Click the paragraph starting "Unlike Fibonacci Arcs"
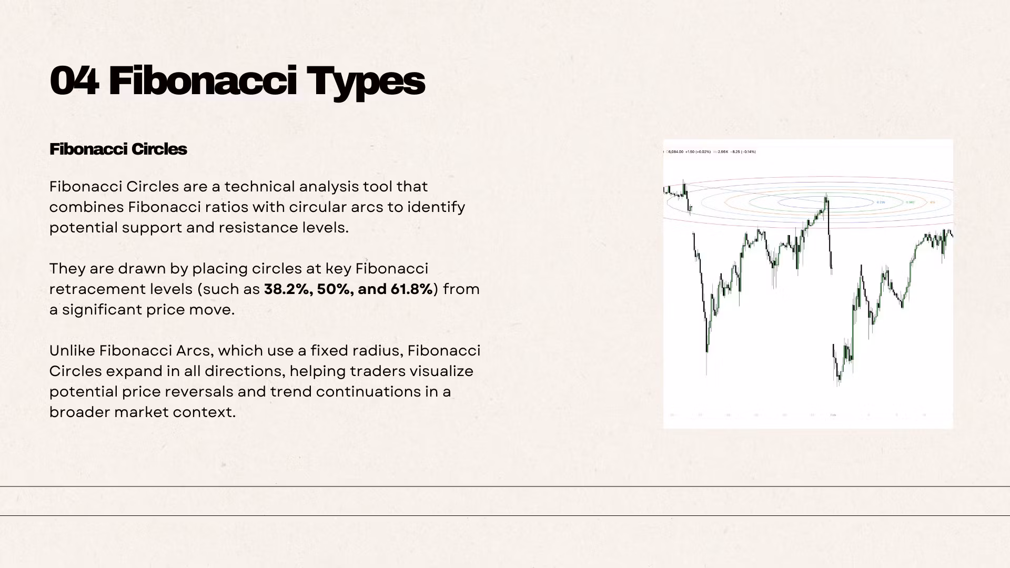 click(x=264, y=381)
